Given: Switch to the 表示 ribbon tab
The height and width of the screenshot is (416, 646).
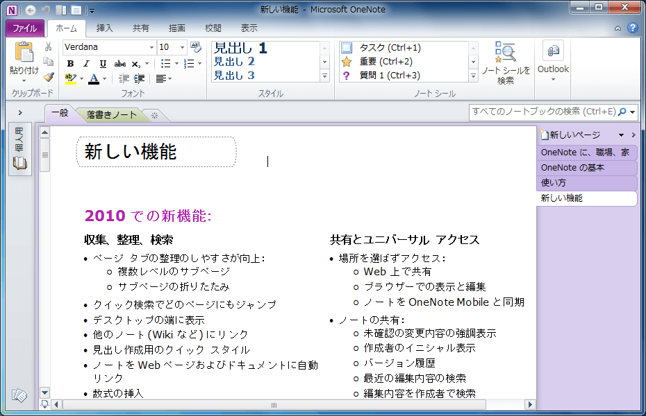Looking at the screenshot, I should click(x=249, y=28).
